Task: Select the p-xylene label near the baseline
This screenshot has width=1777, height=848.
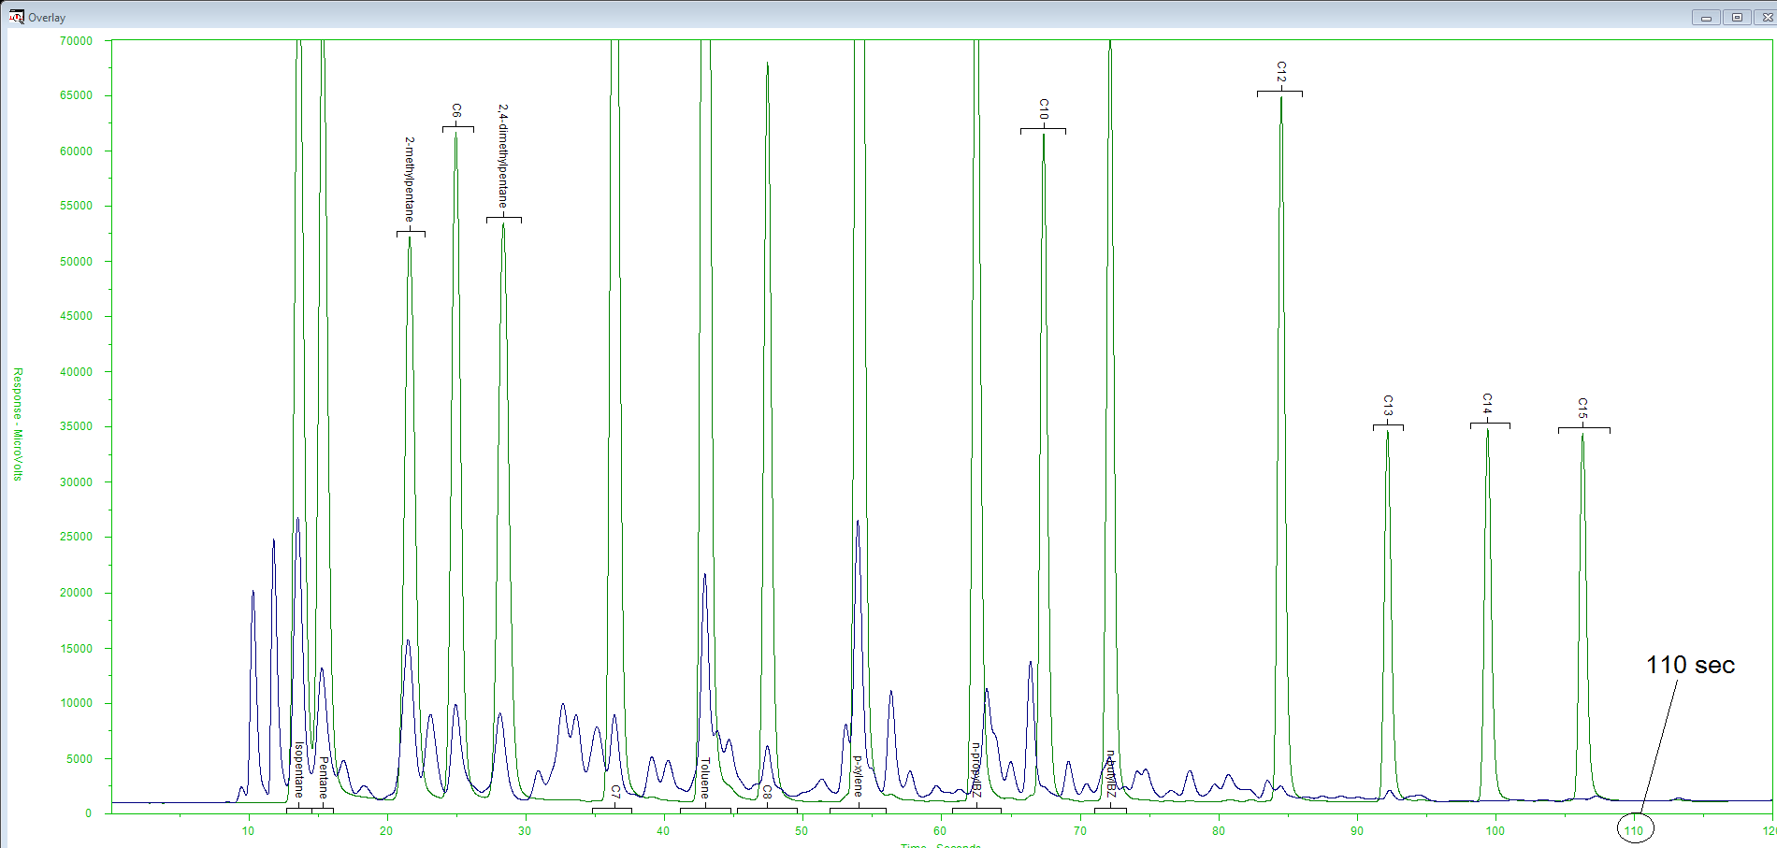Action: 859,776
